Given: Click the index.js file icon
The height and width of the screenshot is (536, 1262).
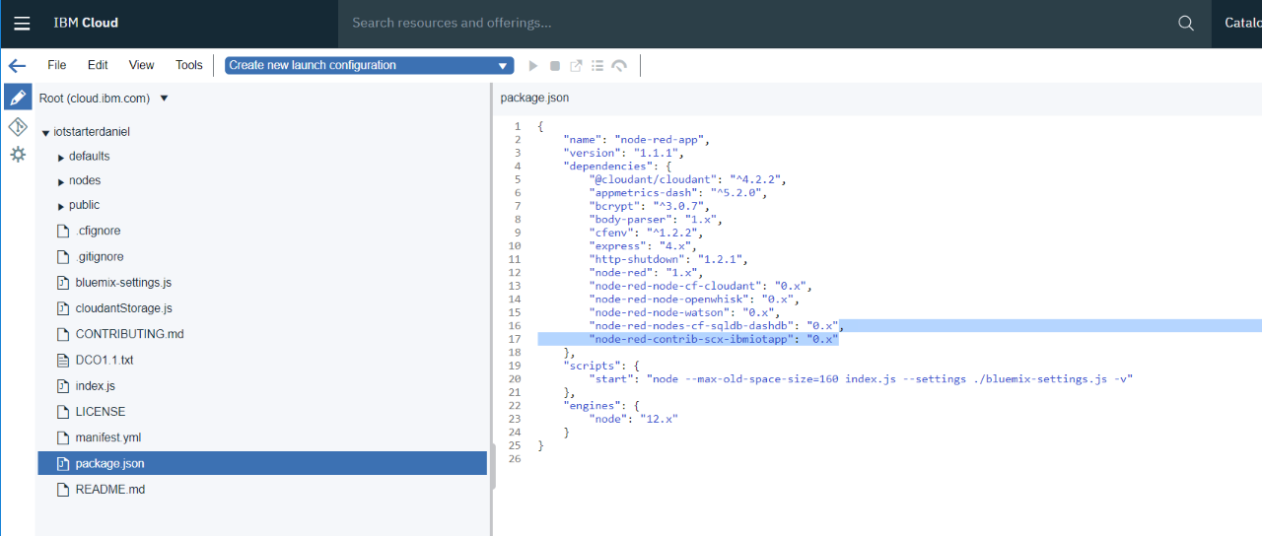Looking at the screenshot, I should click(x=63, y=386).
